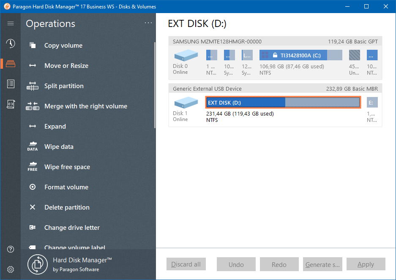Image resolution: width=396 pixels, height=280 pixels.
Task: Click the Redo button
Action: [279, 264]
